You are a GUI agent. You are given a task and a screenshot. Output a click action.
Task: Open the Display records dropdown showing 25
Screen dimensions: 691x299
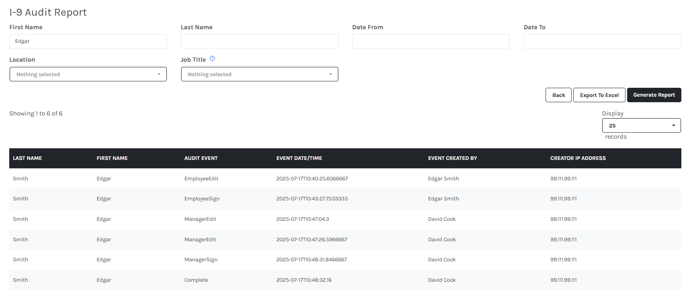click(x=641, y=125)
